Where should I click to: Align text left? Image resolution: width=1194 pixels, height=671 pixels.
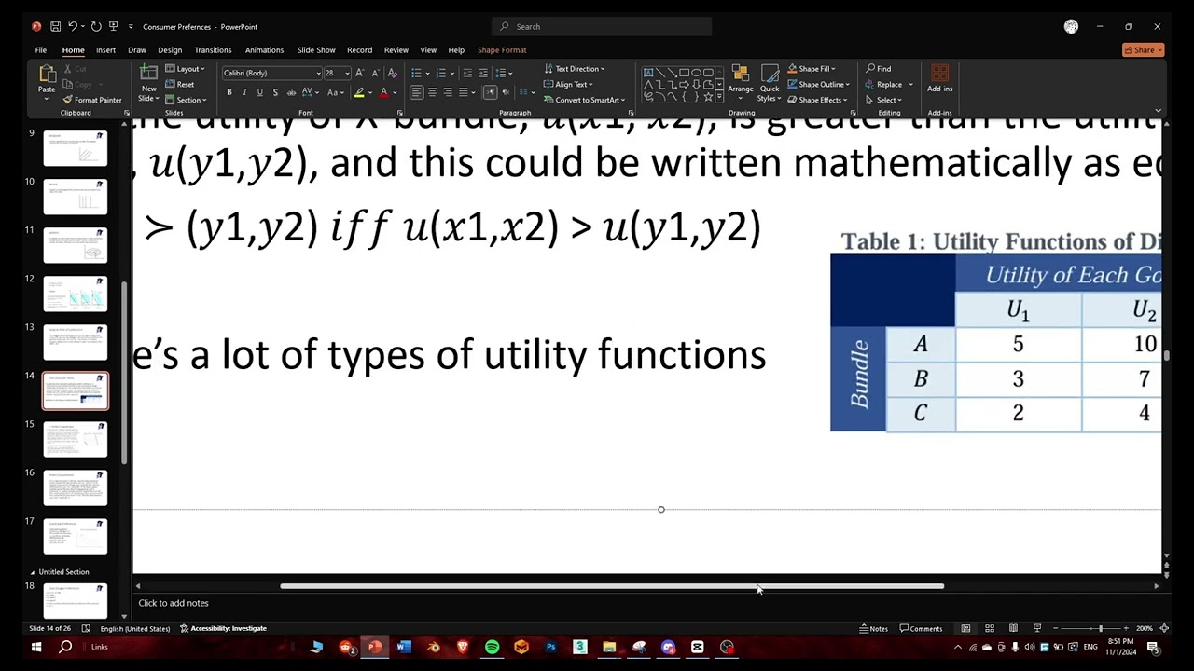click(416, 92)
